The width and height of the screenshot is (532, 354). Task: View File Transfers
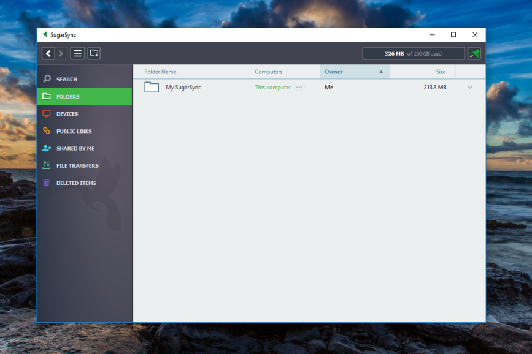(85, 165)
